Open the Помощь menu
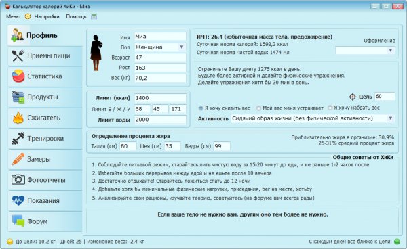The width and height of the screenshot is (407, 249). [76, 16]
